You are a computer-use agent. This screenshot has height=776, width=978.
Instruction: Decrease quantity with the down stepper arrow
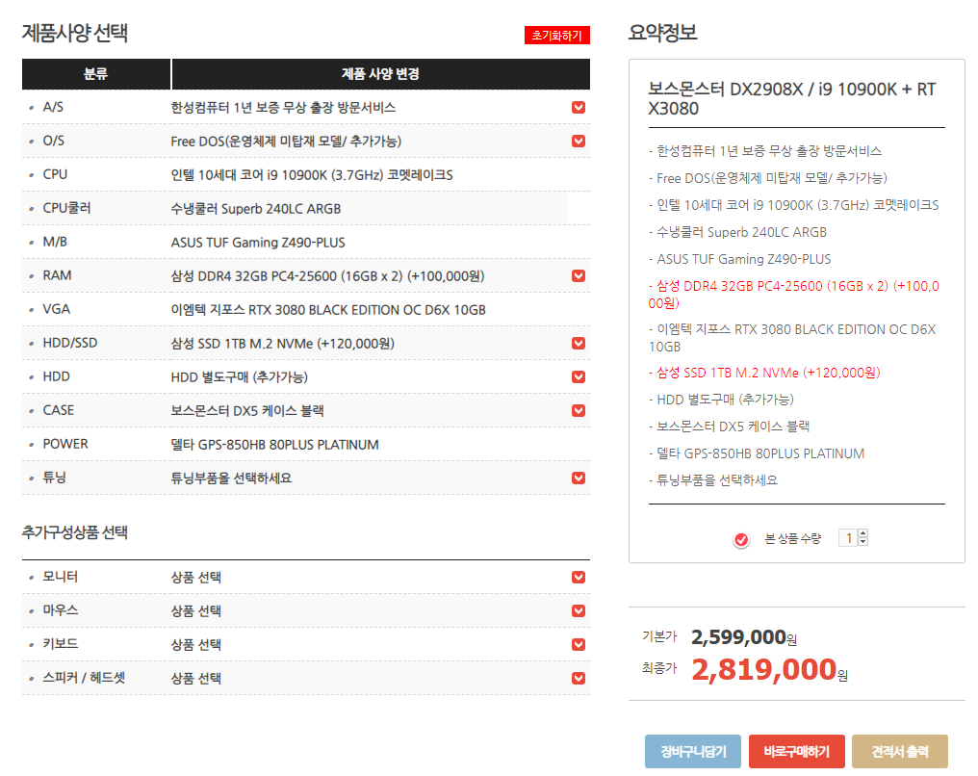click(x=863, y=541)
